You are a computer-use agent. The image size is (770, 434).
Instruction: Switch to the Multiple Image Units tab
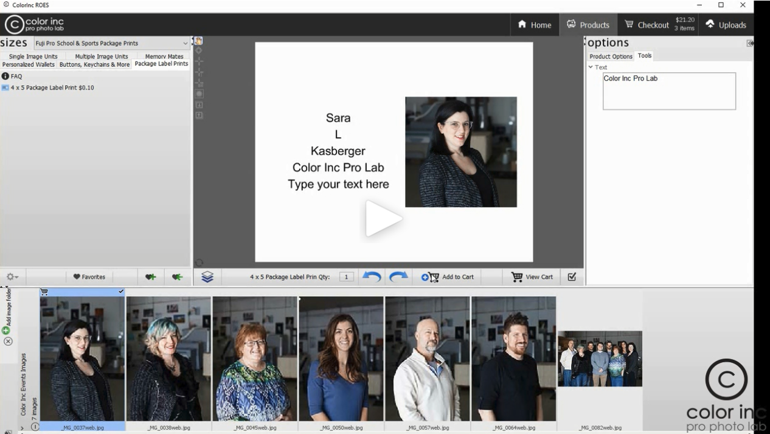[x=102, y=57]
